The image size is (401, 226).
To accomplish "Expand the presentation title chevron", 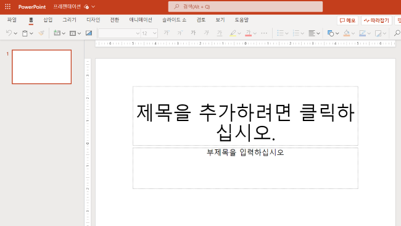I will pos(93,7).
